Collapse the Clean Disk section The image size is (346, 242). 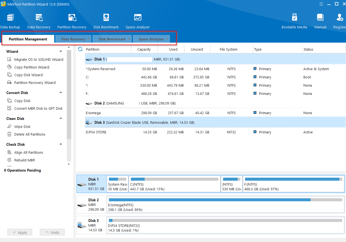pyautogui.click(x=61, y=119)
